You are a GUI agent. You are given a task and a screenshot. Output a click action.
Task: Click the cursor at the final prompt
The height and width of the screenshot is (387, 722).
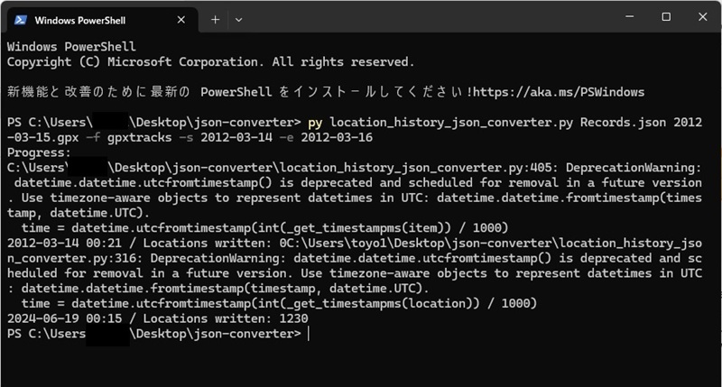[309, 334]
